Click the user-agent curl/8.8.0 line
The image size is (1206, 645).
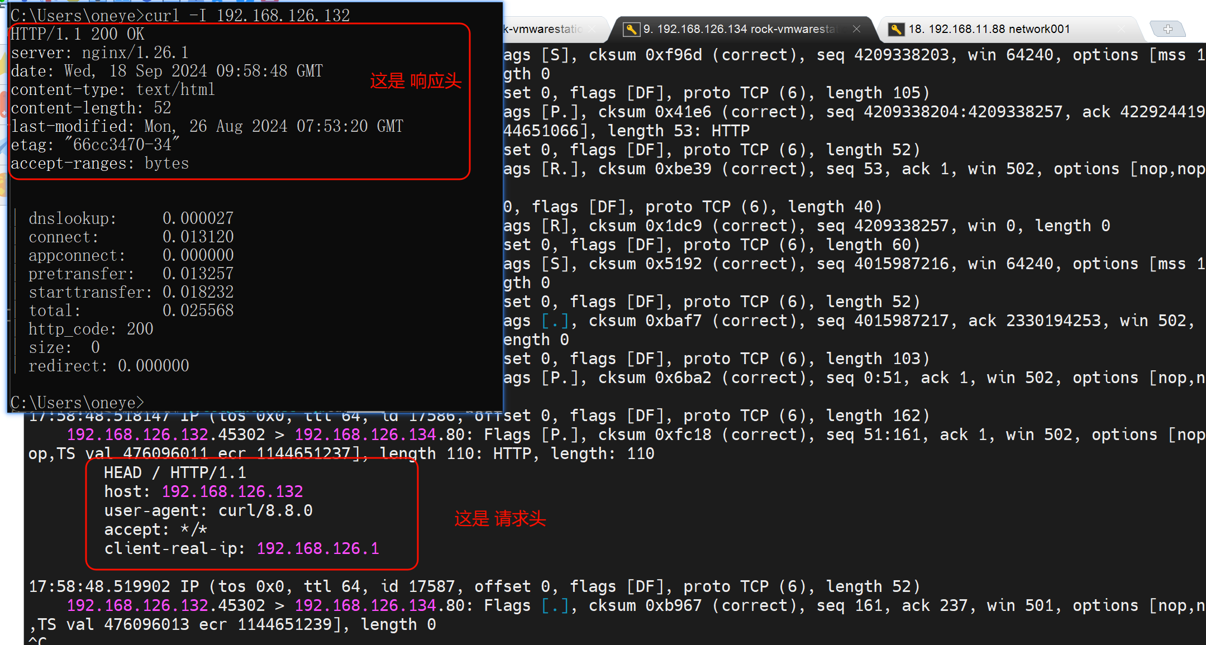pos(208,510)
